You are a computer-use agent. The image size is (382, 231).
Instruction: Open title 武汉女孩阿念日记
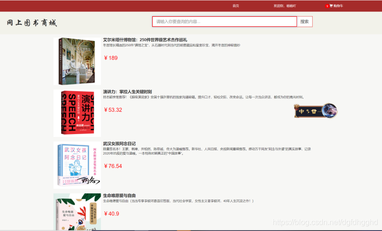pyautogui.click(x=119, y=144)
